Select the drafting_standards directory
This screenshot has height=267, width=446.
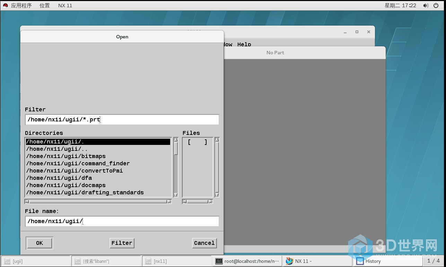click(98, 193)
